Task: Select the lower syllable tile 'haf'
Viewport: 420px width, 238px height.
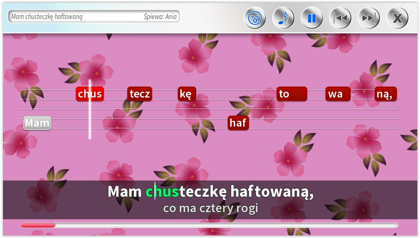Action: tap(238, 123)
